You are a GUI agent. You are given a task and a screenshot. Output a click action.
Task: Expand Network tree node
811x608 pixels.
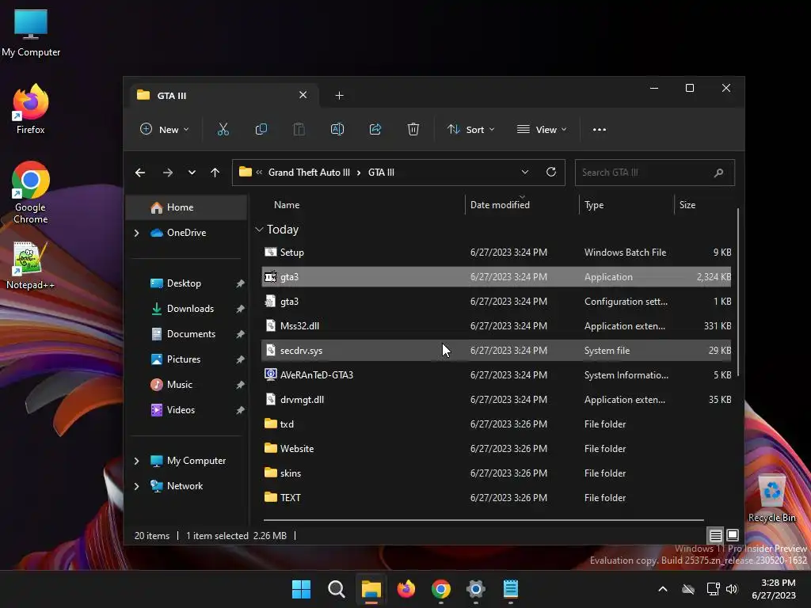pyautogui.click(x=137, y=486)
